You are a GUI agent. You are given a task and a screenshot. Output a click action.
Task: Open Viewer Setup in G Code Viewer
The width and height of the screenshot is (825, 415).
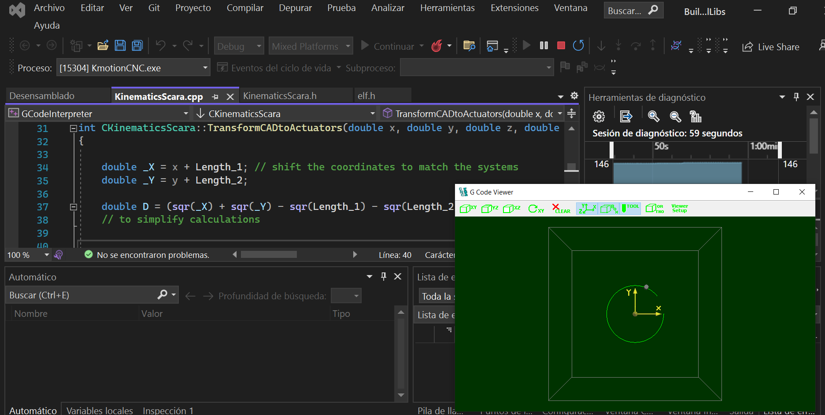(679, 209)
